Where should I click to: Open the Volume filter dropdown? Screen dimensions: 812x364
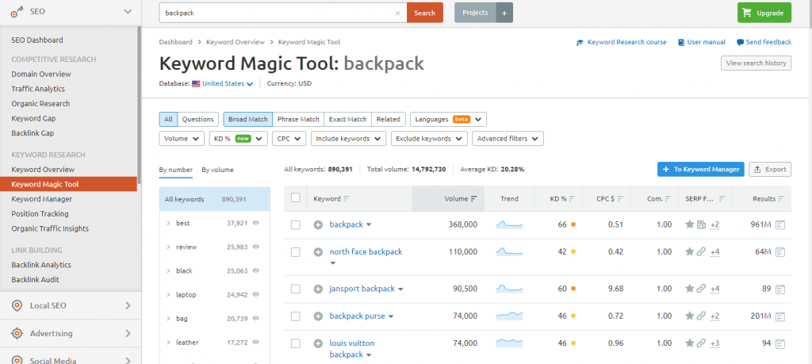182,139
